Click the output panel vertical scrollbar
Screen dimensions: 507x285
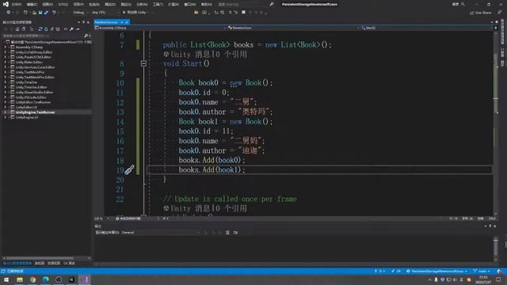click(495, 249)
